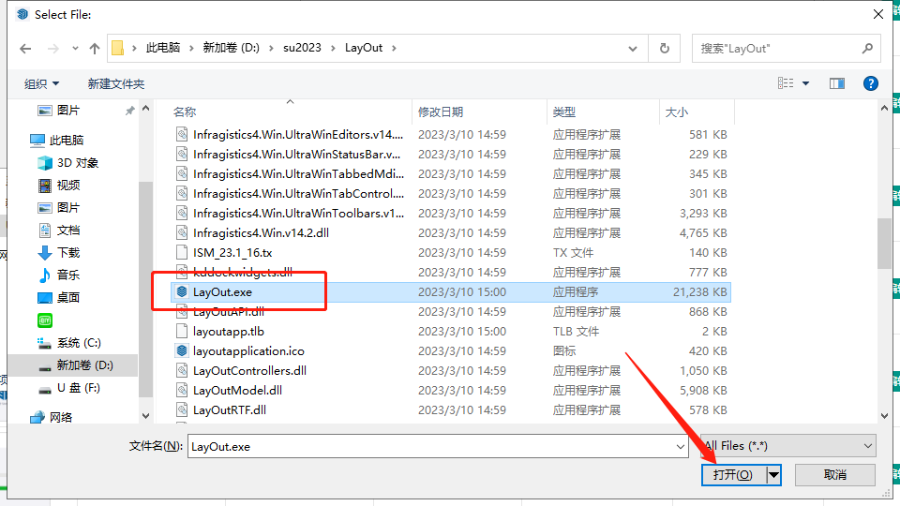The height and width of the screenshot is (506, 900).
Task: Open 视频 folder in sidebar
Action: (x=68, y=186)
